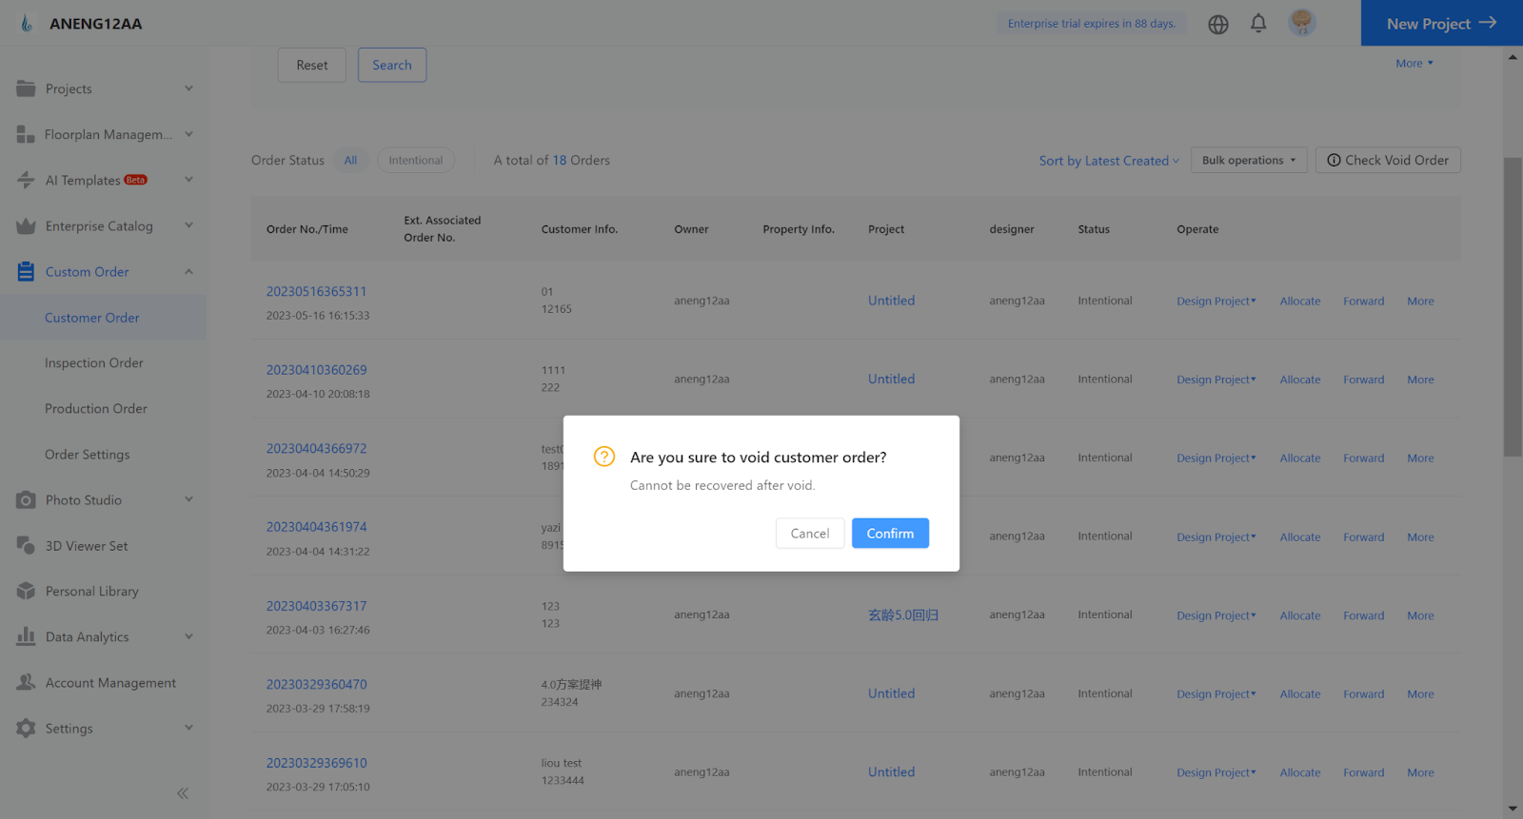Expand the Photo Studio chevron
The width and height of the screenshot is (1523, 819).
[188, 499]
